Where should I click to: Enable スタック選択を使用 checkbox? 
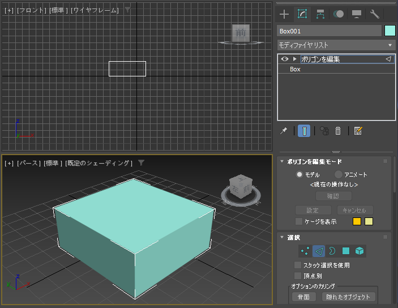tap(297, 265)
